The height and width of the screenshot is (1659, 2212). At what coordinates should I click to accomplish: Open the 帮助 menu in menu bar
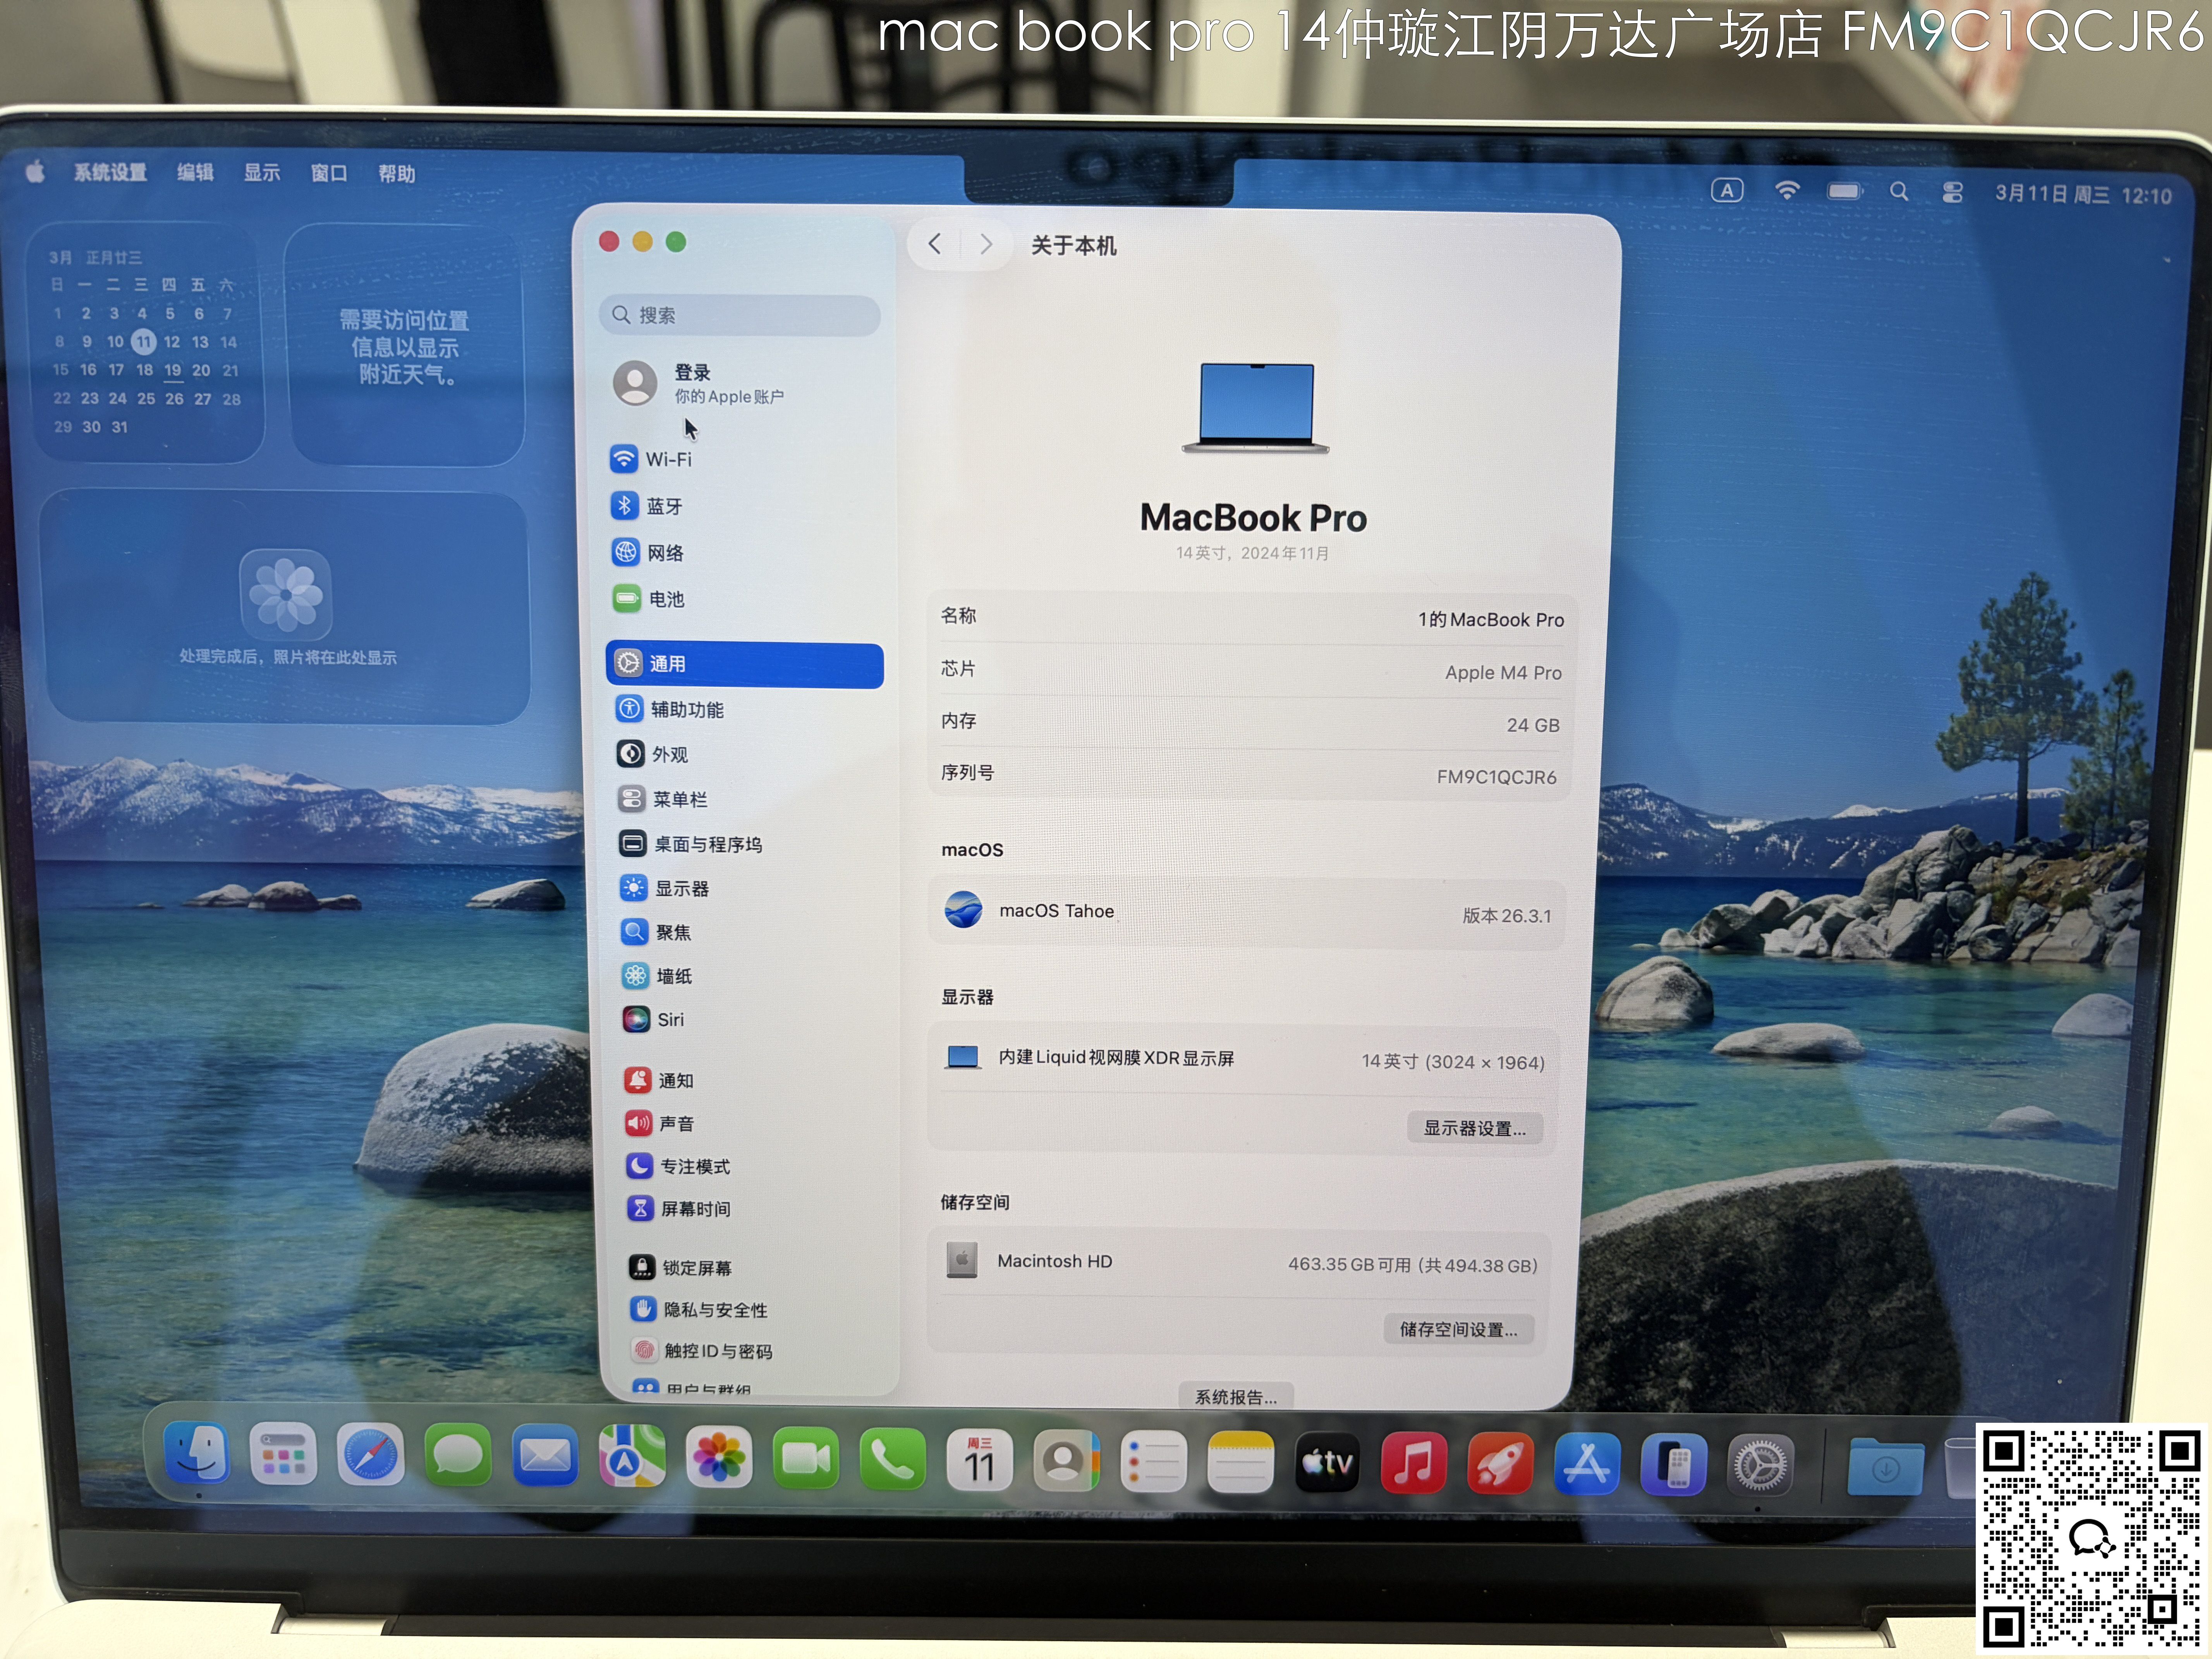tap(396, 174)
